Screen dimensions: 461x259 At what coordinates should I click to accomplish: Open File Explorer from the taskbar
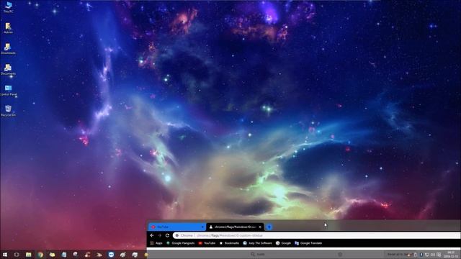click(x=29, y=255)
